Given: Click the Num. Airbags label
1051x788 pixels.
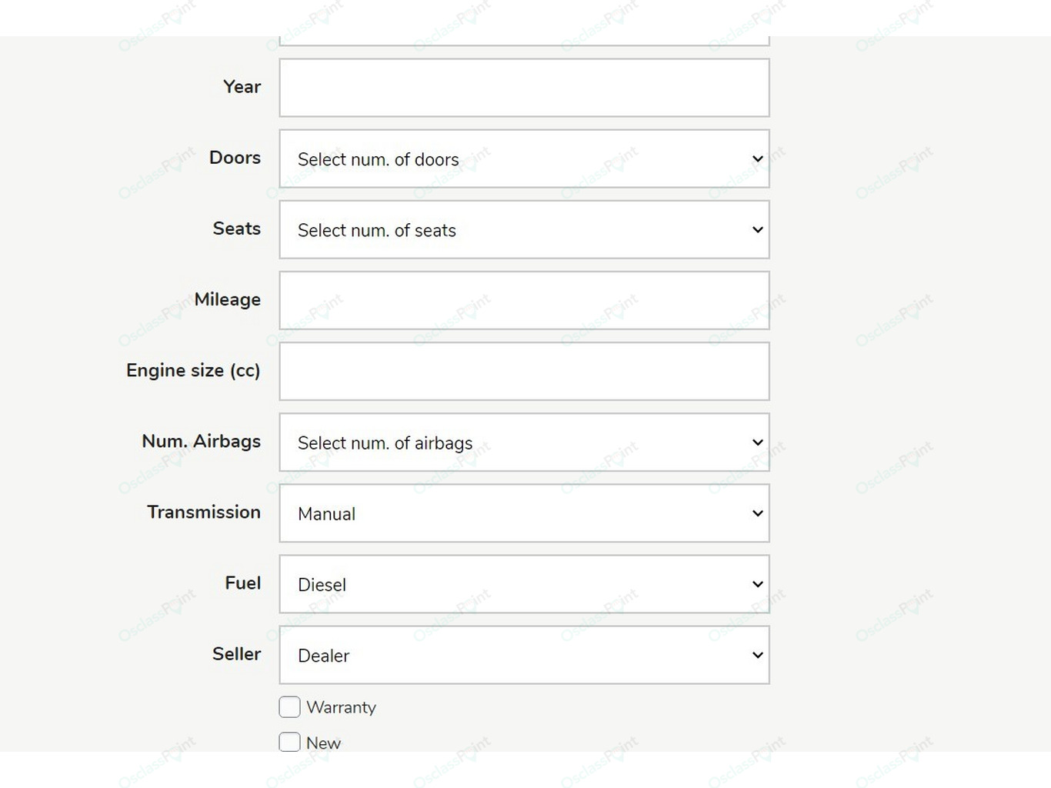Looking at the screenshot, I should coord(201,441).
